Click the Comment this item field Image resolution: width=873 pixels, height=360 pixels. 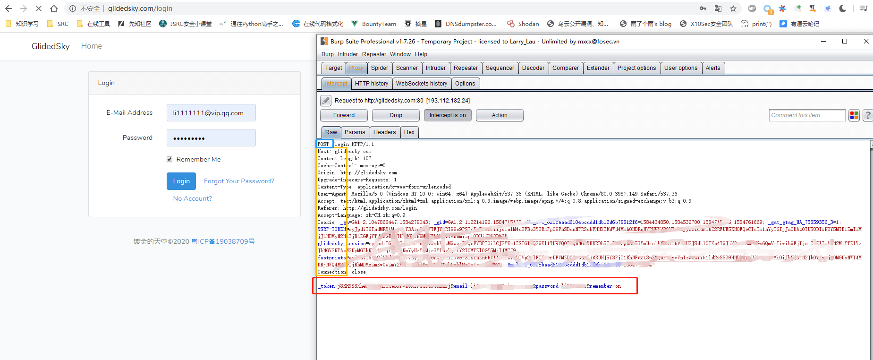807,115
